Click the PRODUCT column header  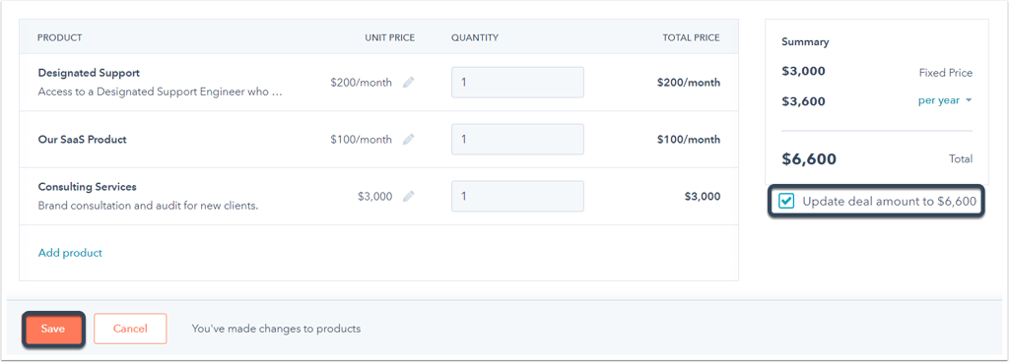60,37
